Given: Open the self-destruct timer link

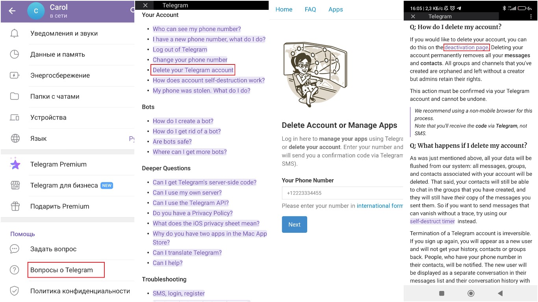Looking at the screenshot, I should coord(432,221).
